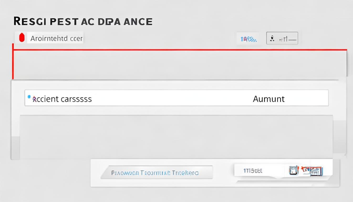The width and height of the screenshot is (353, 202).
Task: Click the Aumunt column label
Action: 268,99
